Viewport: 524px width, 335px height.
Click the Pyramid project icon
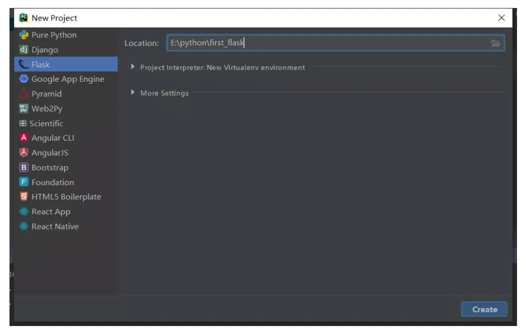23,94
